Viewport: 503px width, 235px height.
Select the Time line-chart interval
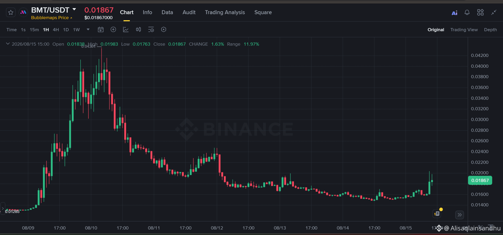point(12,30)
